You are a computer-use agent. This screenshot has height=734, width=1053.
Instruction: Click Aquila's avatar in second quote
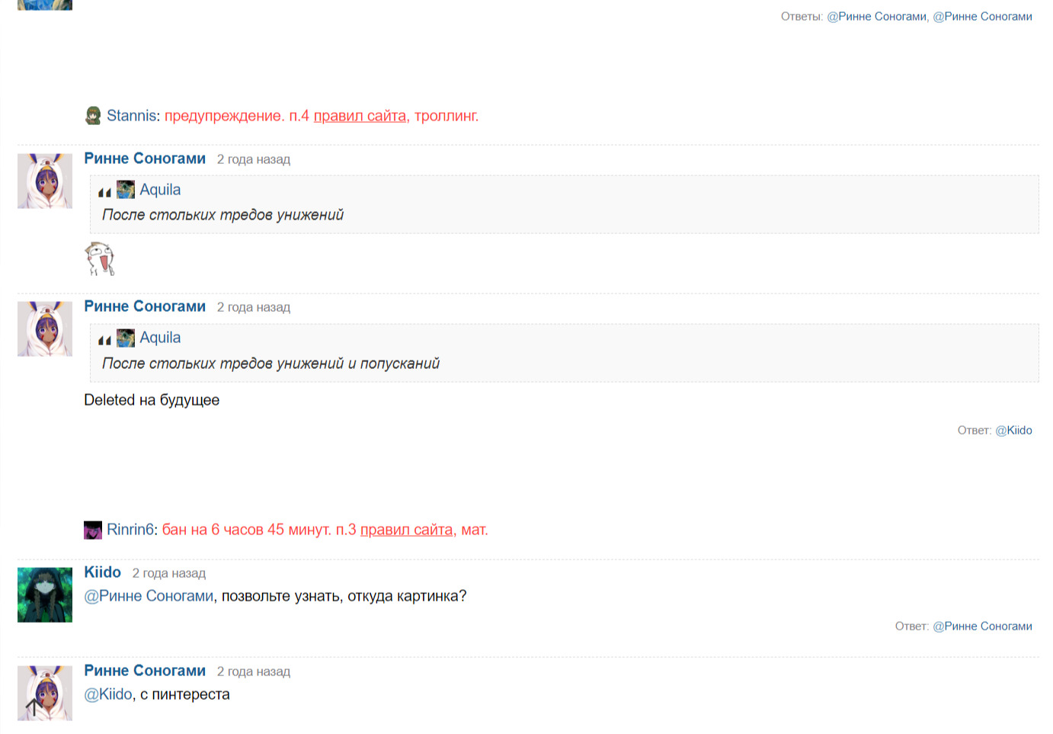point(126,338)
